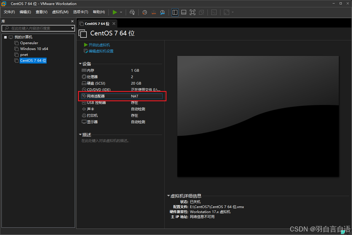
Task: Collapse the 设备 section
Action: point(80,64)
